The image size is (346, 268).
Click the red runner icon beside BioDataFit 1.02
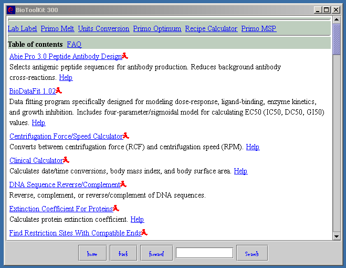pyautogui.click(x=59, y=90)
